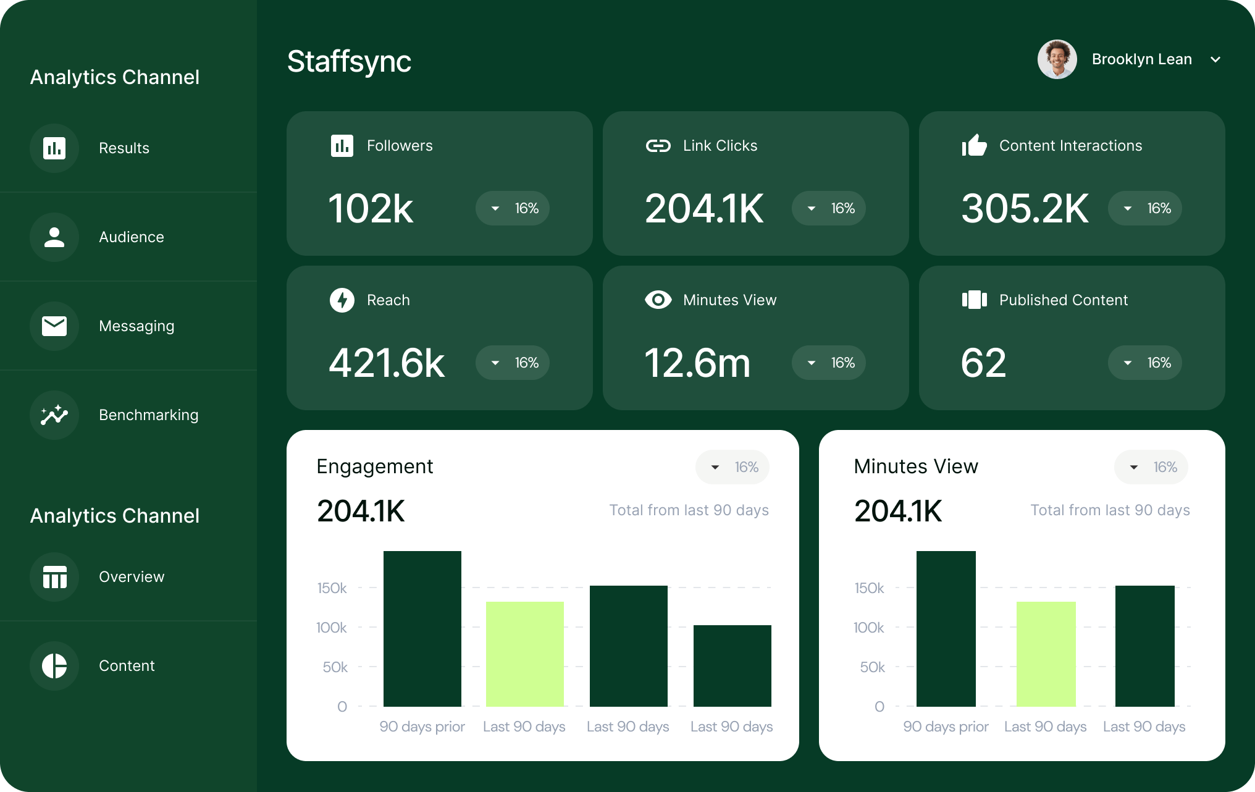Click the Reach lightning bolt icon
1255x792 pixels.
342,300
